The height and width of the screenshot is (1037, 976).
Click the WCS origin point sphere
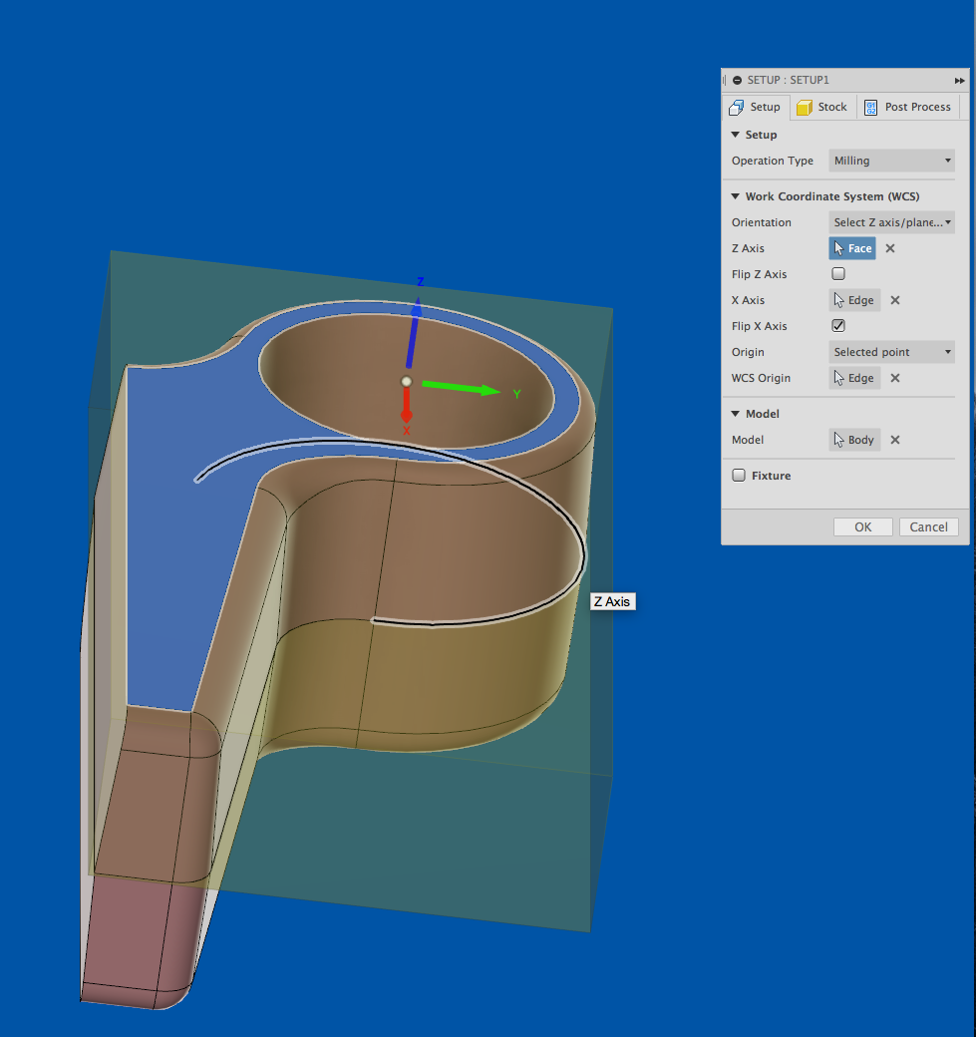pos(406,382)
